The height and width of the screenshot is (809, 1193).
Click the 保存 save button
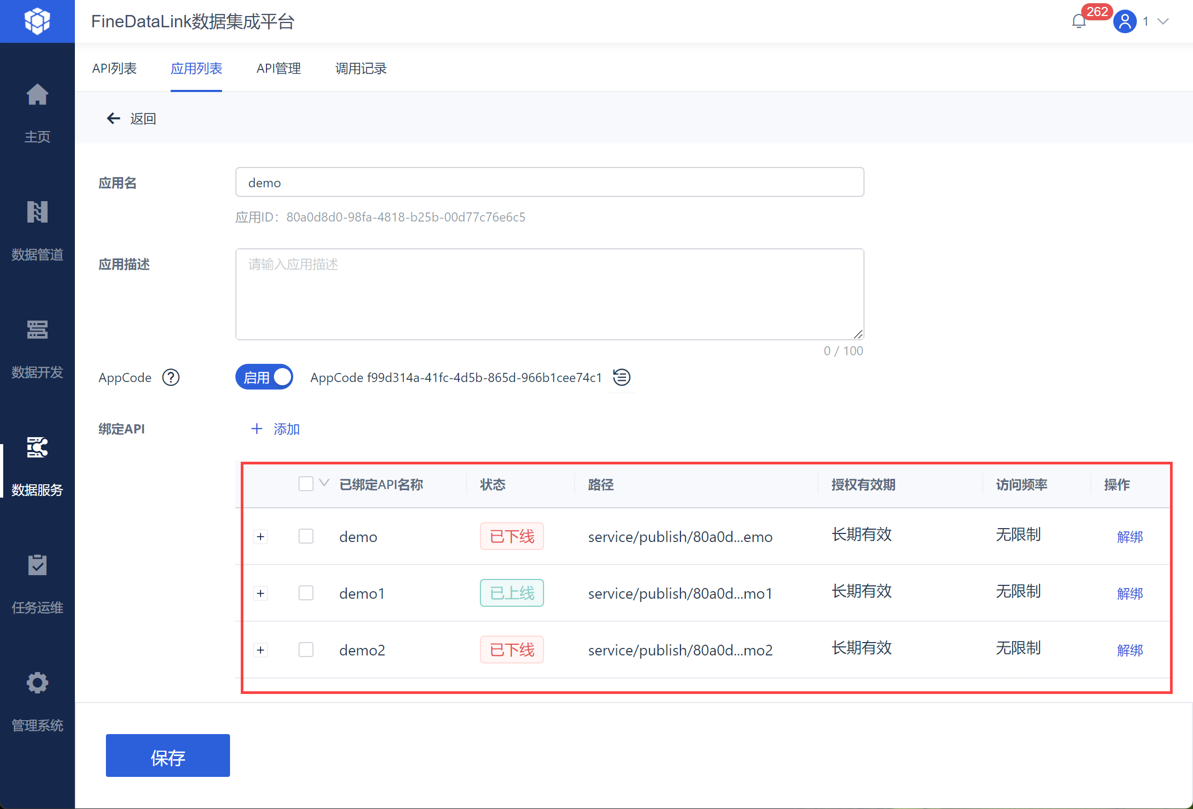[x=167, y=755]
